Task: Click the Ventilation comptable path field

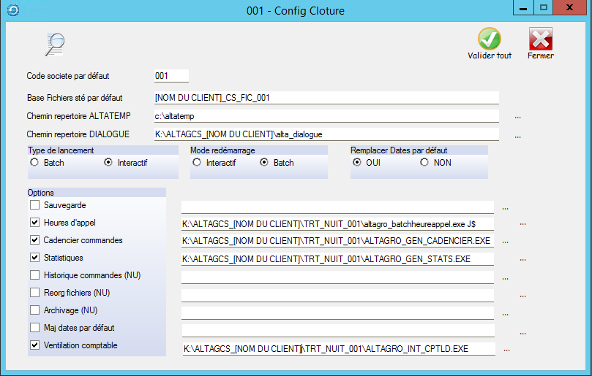Action: [338, 349]
